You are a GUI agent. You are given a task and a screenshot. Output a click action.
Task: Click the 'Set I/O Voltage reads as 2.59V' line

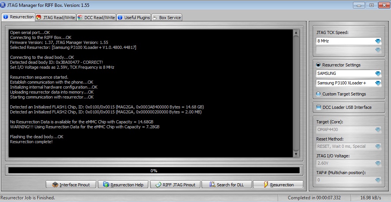(x=62, y=67)
